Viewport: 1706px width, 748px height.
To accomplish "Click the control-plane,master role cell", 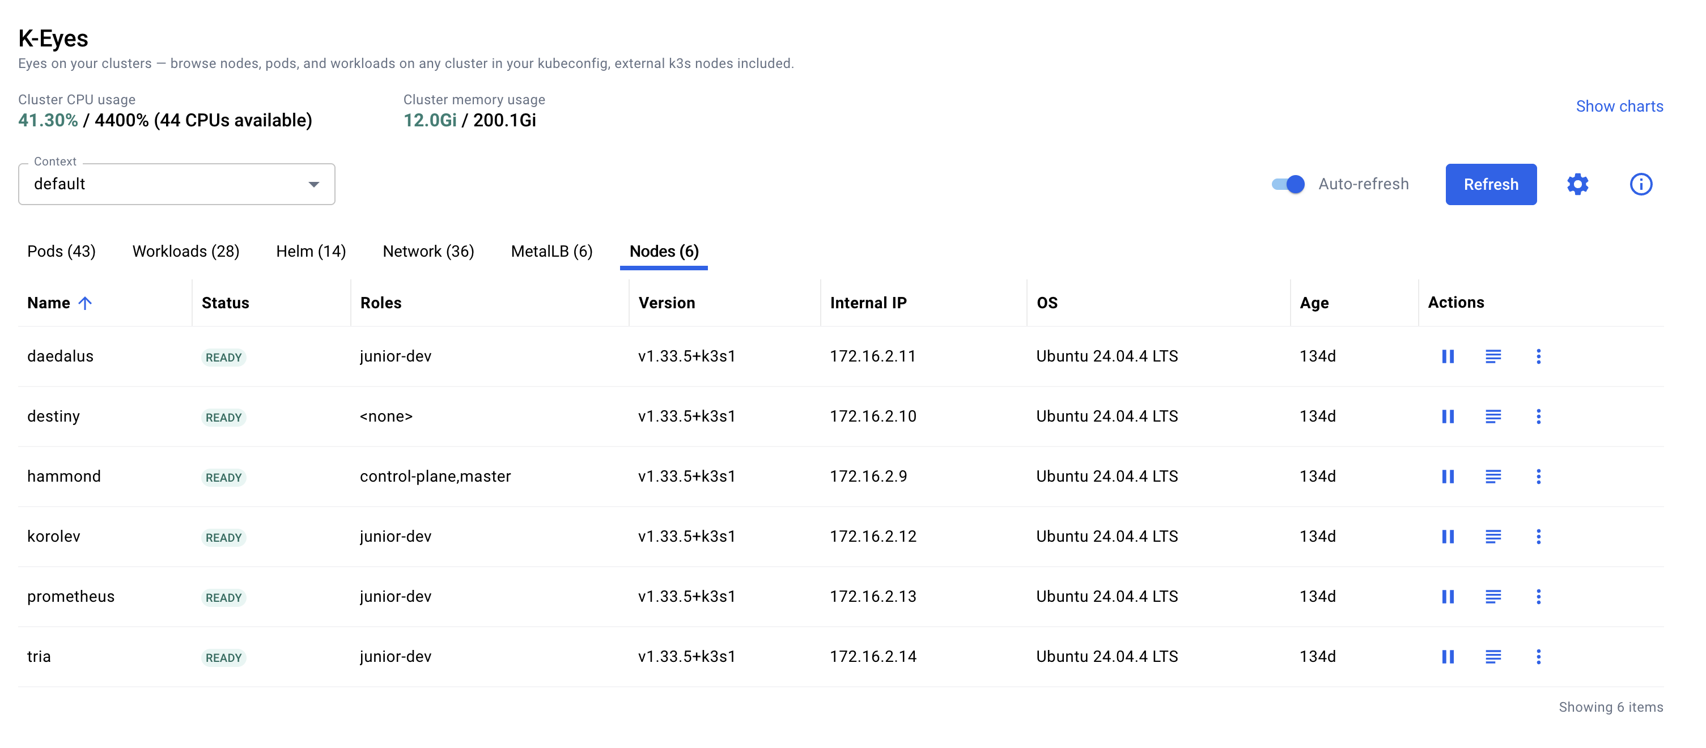I will tap(435, 477).
